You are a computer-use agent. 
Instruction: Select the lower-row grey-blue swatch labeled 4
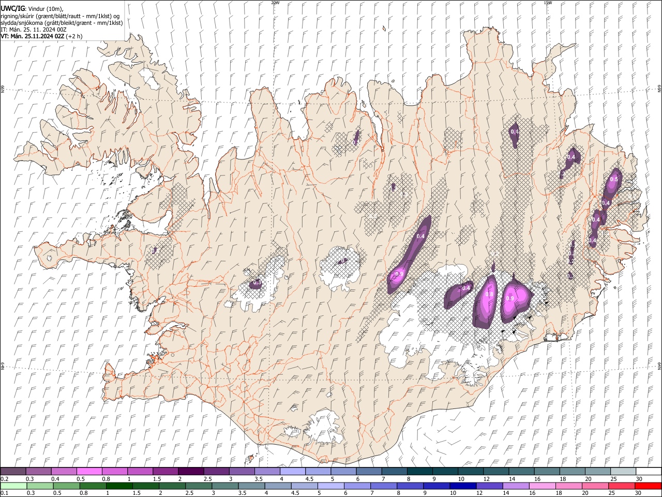pos(277,486)
